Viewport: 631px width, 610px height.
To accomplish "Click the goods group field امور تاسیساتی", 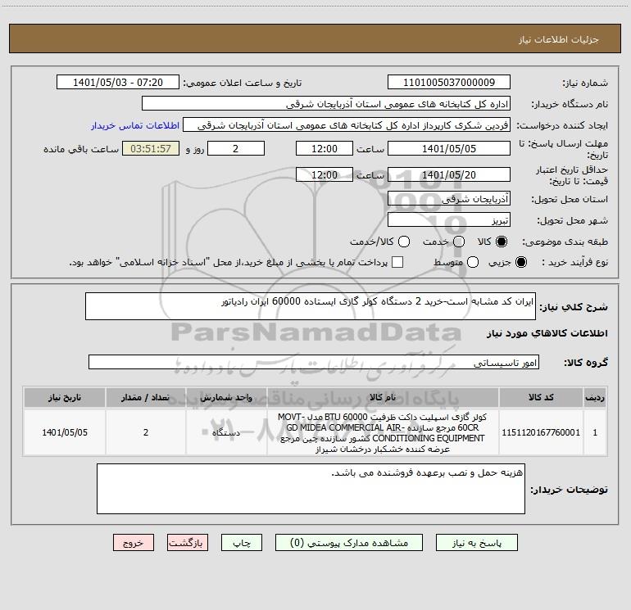I will pos(314,362).
